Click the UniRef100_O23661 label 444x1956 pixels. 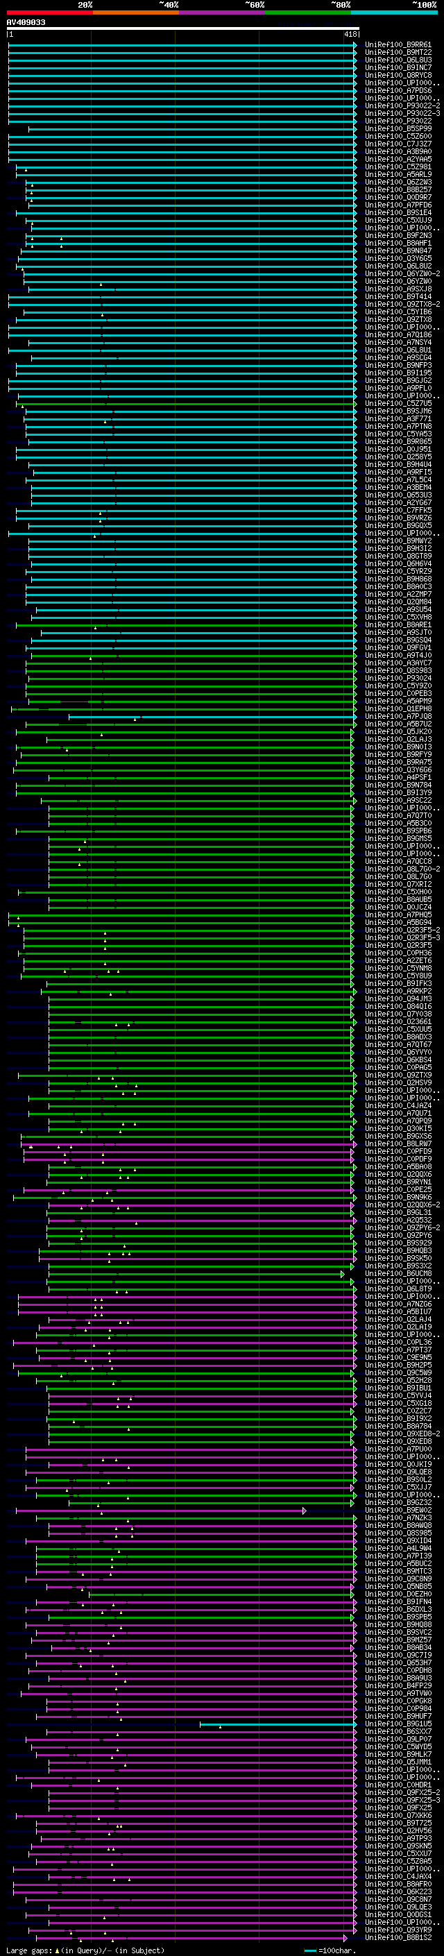(398, 1021)
